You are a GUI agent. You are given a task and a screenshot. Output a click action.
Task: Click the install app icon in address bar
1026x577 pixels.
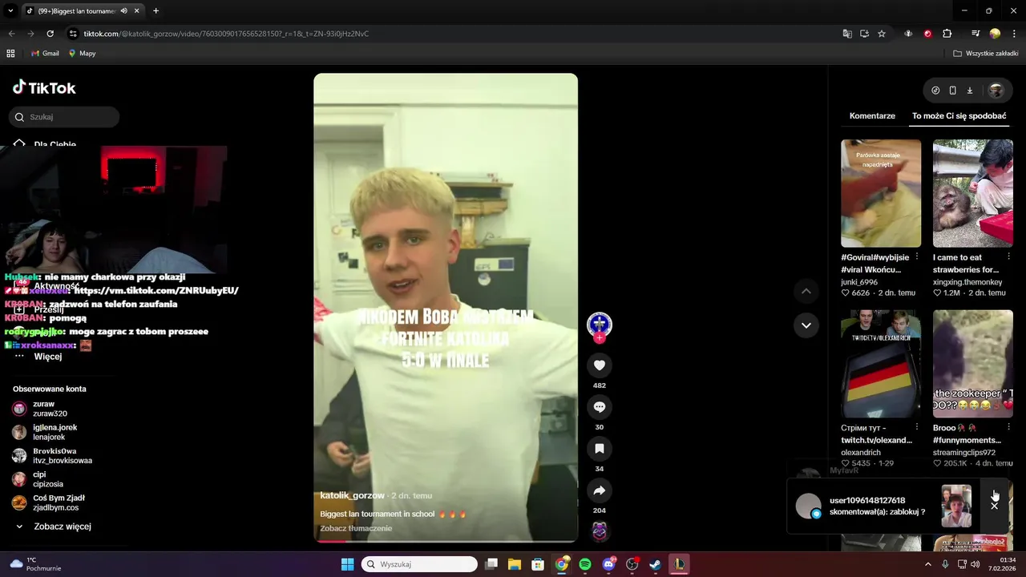(864, 34)
